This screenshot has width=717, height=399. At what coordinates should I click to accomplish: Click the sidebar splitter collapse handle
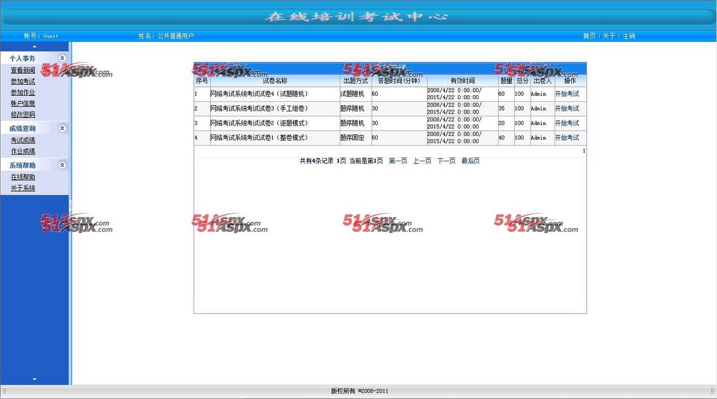pyautogui.click(x=70, y=207)
